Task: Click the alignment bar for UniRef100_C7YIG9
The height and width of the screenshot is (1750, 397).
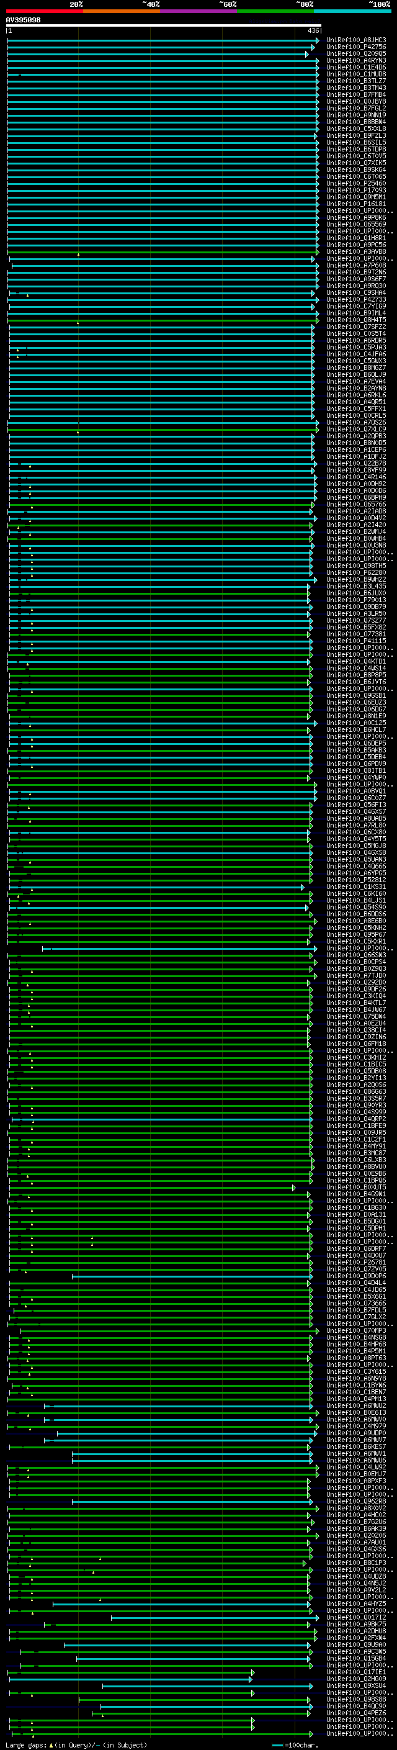Action: pos(161,307)
